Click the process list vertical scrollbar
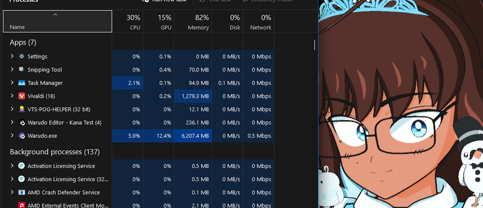Image resolution: width=483 pixels, height=208 pixels. click(x=315, y=45)
